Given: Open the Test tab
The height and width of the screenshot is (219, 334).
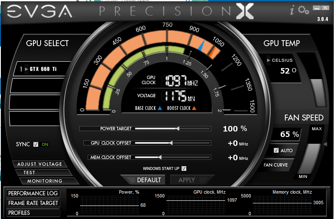Looking at the screenshot, I should pyautogui.click(x=43, y=172).
